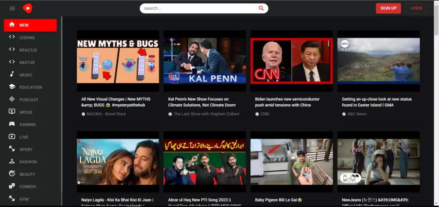This screenshot has width=439, height=207.
Task: Open Baby Pigeon Bili Le Gai title
Action: (x=278, y=200)
